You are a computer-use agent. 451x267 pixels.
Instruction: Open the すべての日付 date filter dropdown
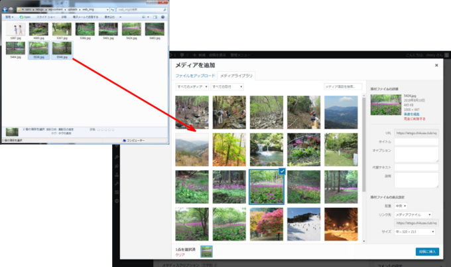pyautogui.click(x=227, y=87)
